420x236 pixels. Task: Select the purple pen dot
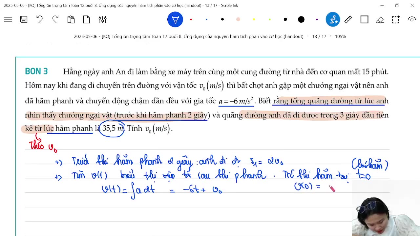click(317, 20)
